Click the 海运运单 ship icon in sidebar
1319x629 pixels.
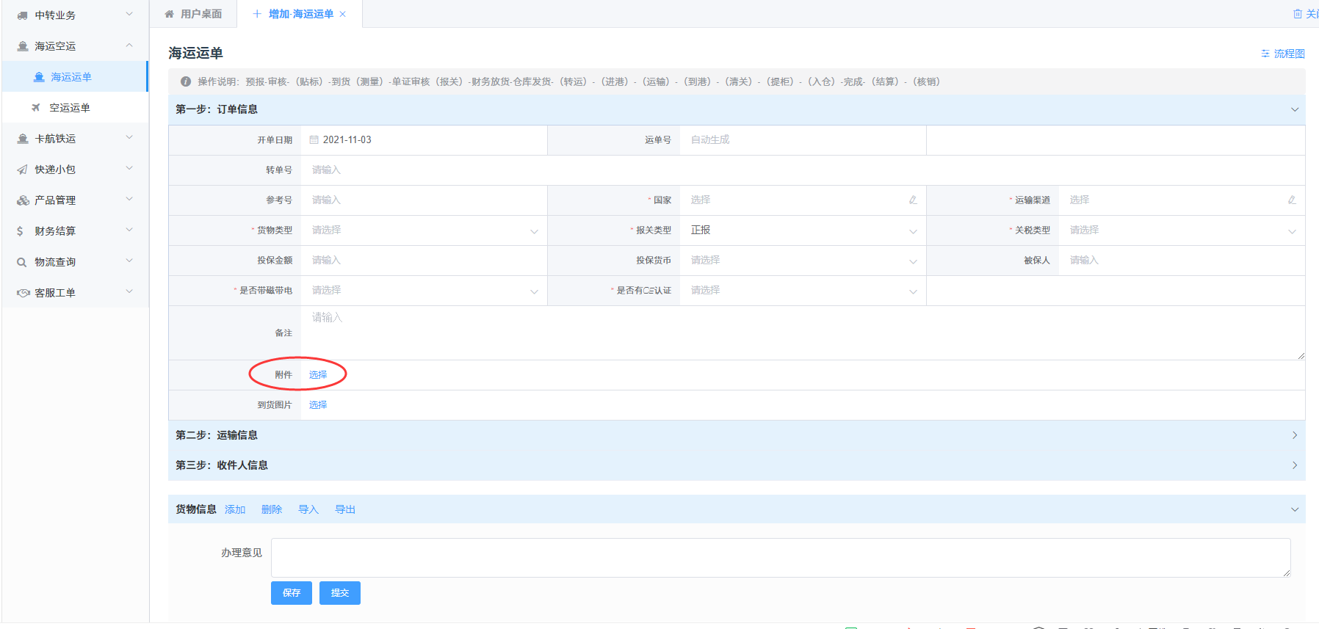(x=39, y=77)
